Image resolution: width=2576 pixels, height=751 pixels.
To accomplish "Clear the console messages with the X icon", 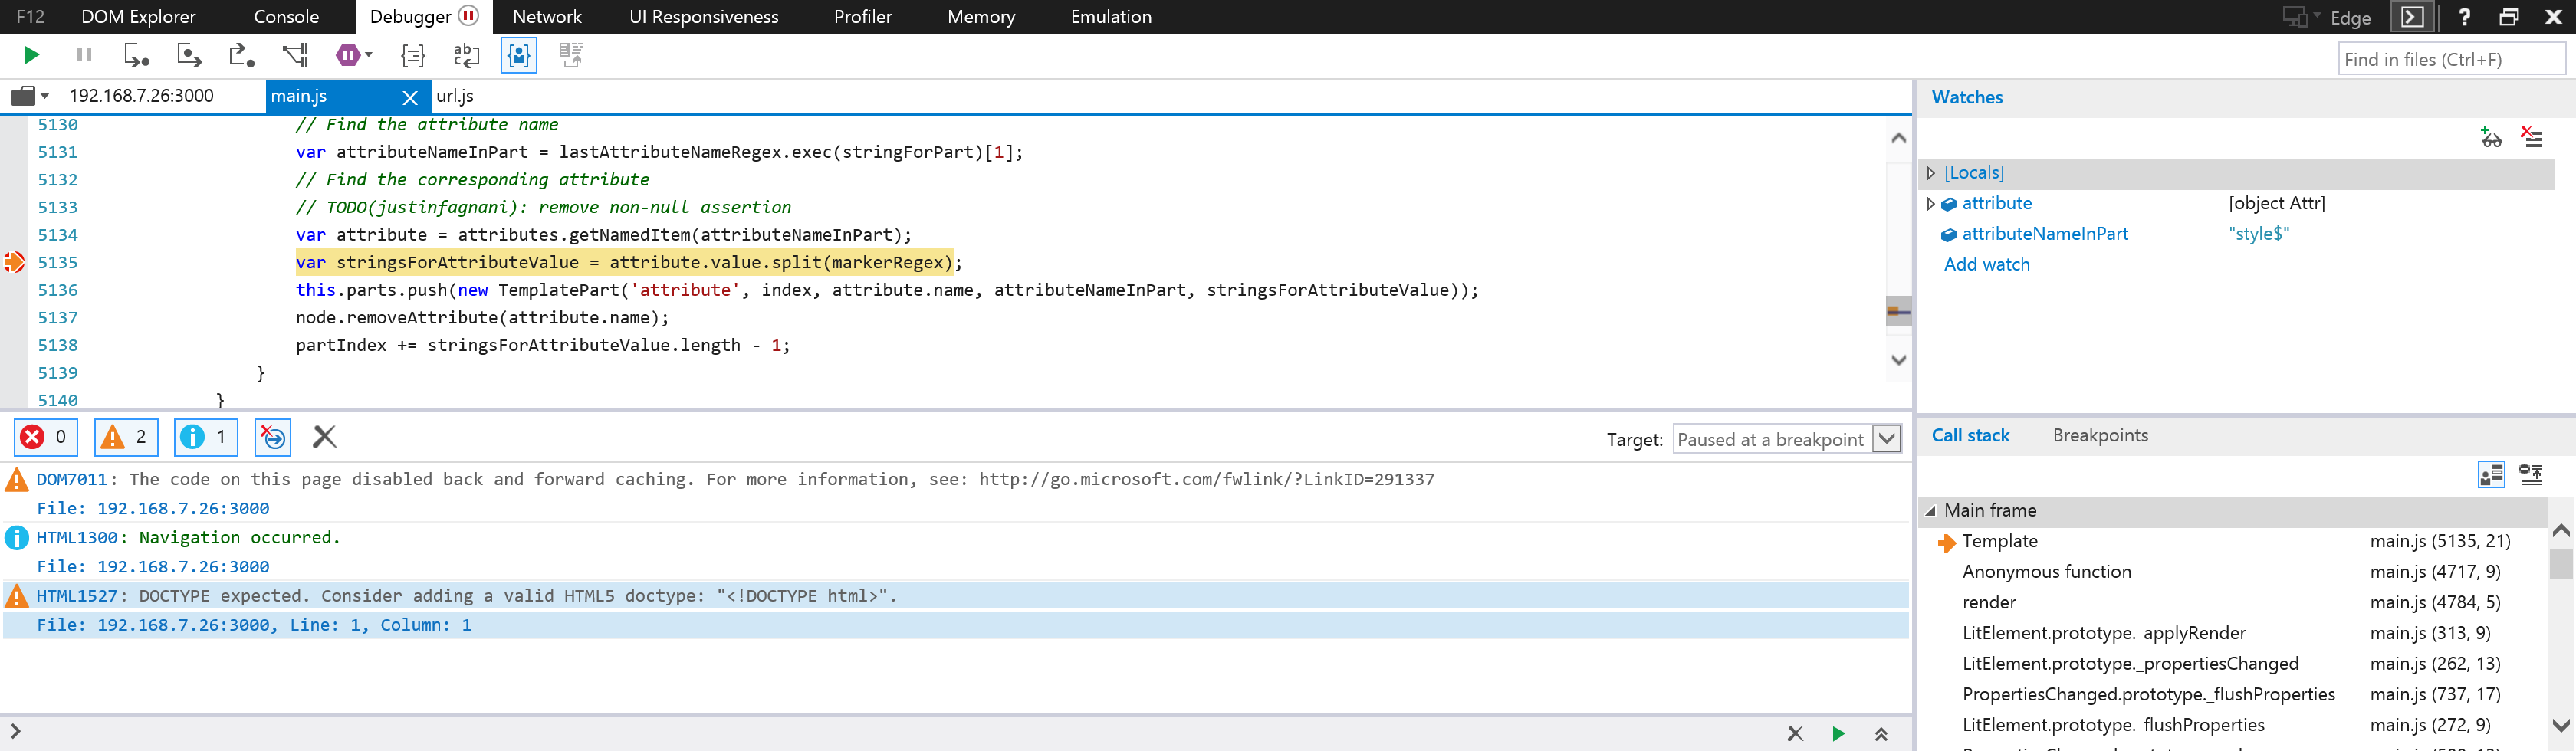I will click(x=323, y=437).
